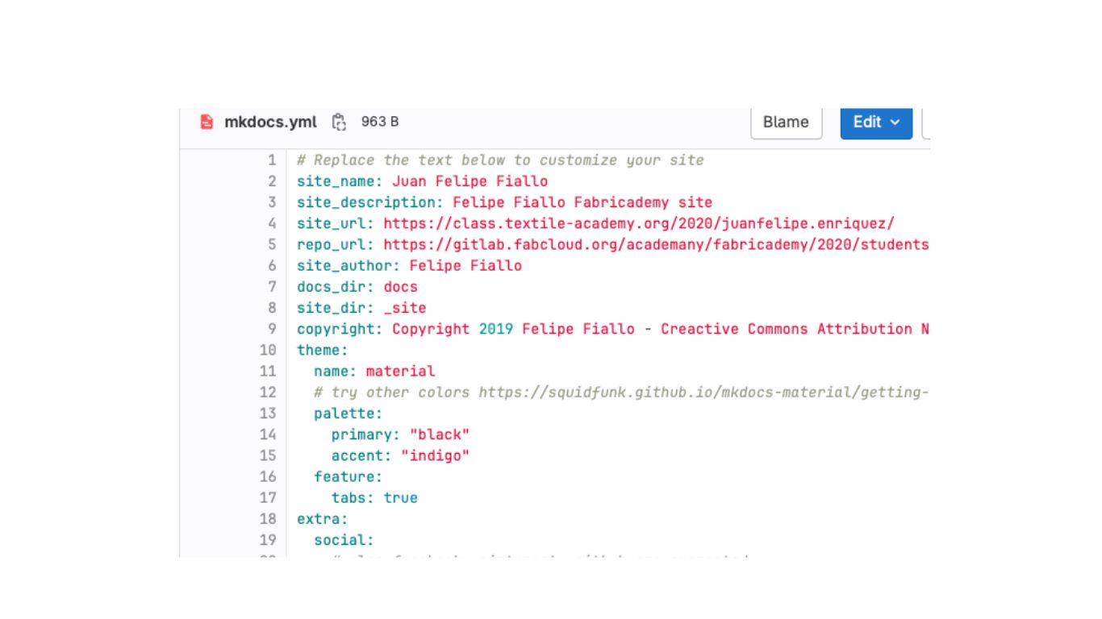Select line number 8
Screen dimensions: 1102x619
272,308
